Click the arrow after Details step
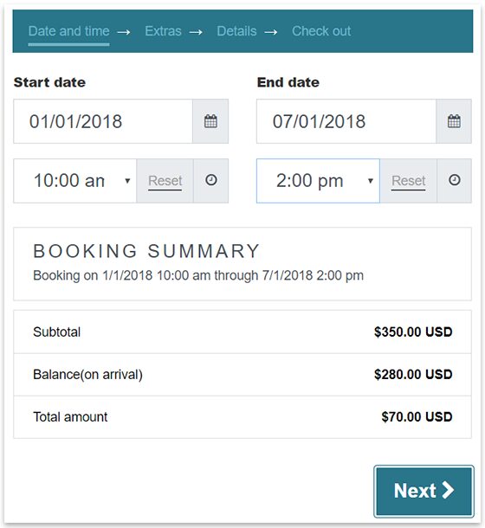The height and width of the screenshot is (528, 485). [x=271, y=32]
